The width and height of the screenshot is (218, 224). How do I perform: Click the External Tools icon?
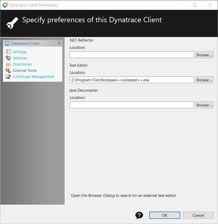[8, 71]
